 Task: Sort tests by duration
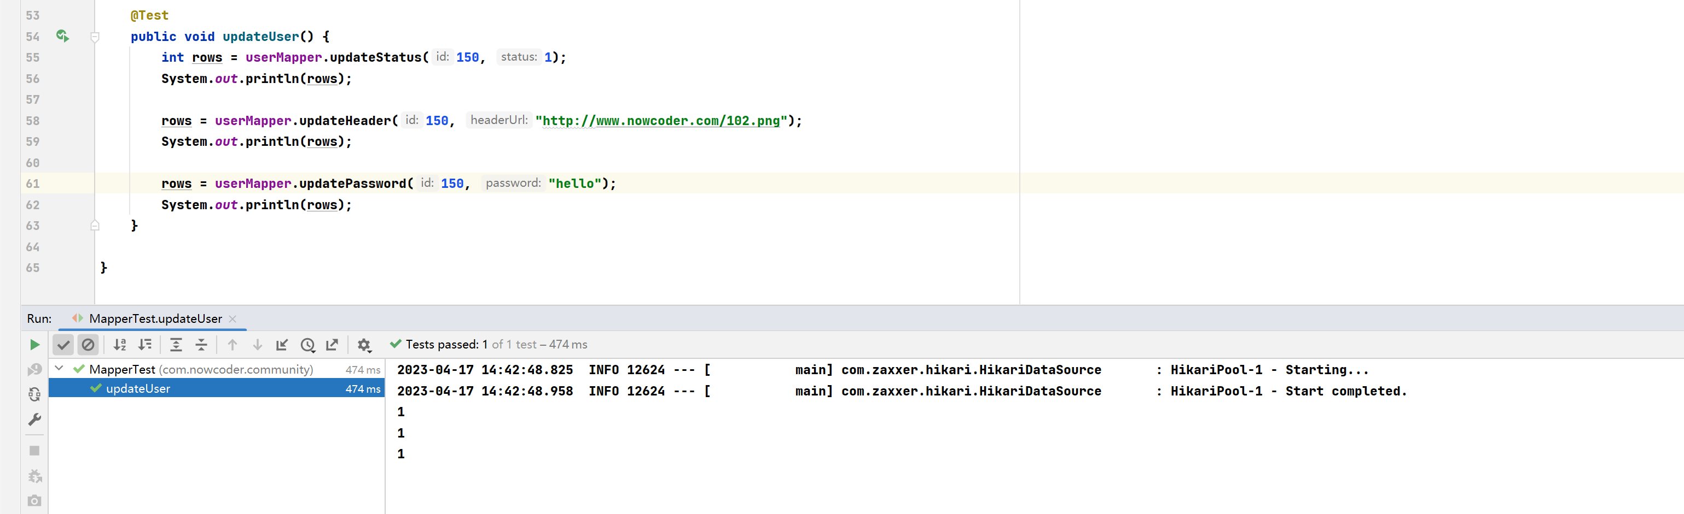[145, 345]
